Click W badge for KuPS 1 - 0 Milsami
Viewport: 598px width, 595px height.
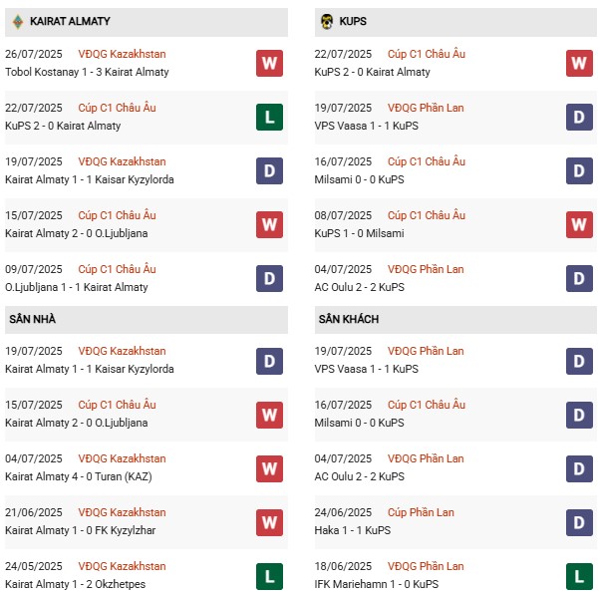pos(579,224)
